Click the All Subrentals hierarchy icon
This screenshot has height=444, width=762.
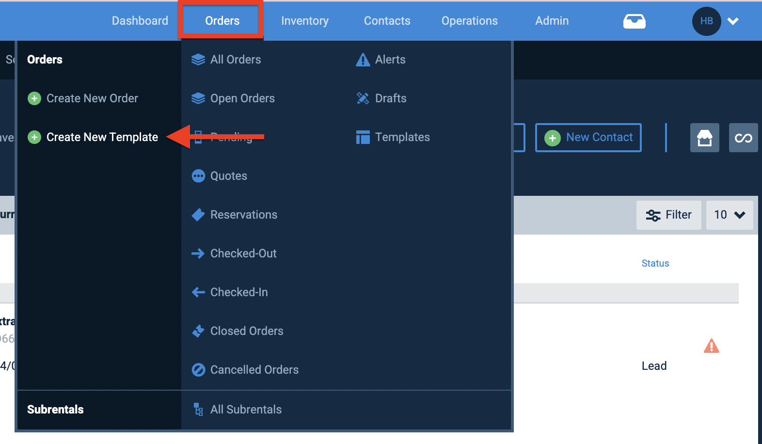tap(198, 410)
